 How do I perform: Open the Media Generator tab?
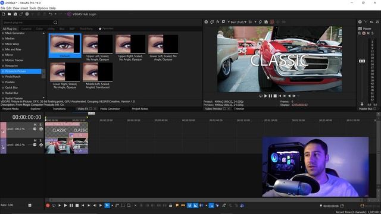point(110,109)
